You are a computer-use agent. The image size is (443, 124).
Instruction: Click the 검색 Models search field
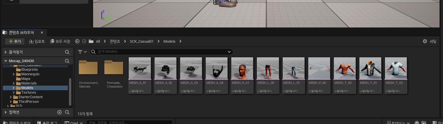161,52
